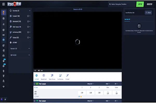Select home win odds 2.70
156x104 pixels.
tap(82, 93)
